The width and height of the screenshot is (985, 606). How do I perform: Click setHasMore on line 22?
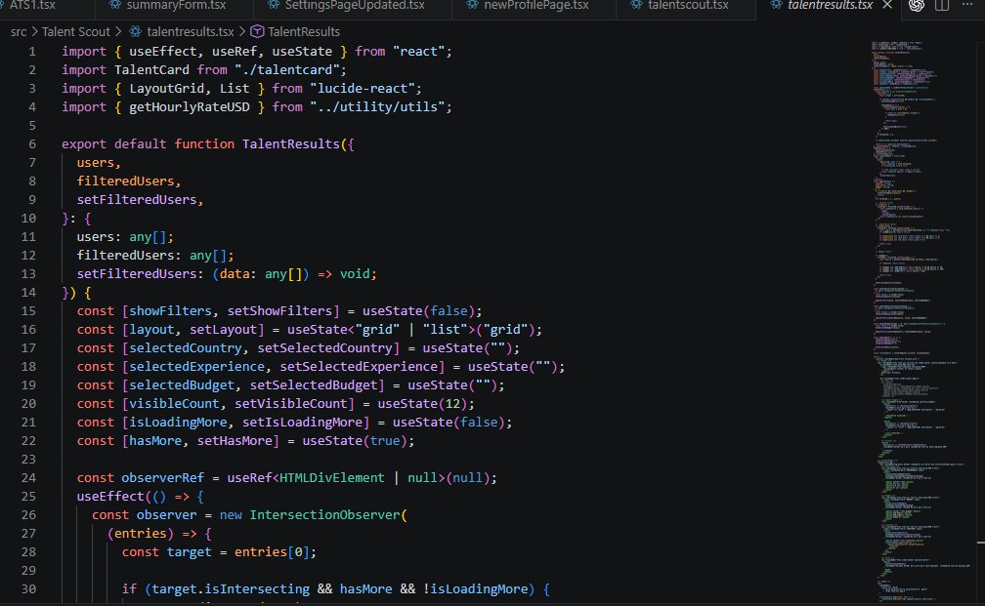[x=235, y=441]
